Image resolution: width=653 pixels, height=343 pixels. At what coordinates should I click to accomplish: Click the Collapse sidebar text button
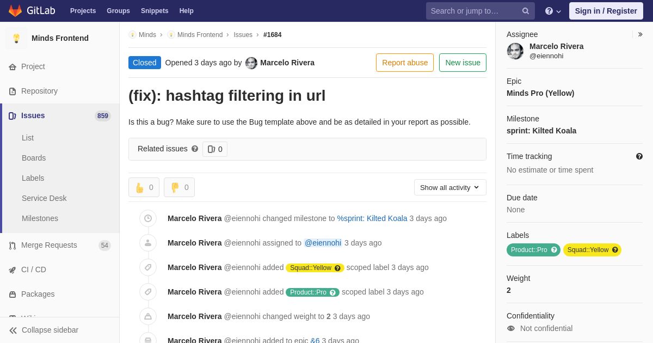pos(50,330)
